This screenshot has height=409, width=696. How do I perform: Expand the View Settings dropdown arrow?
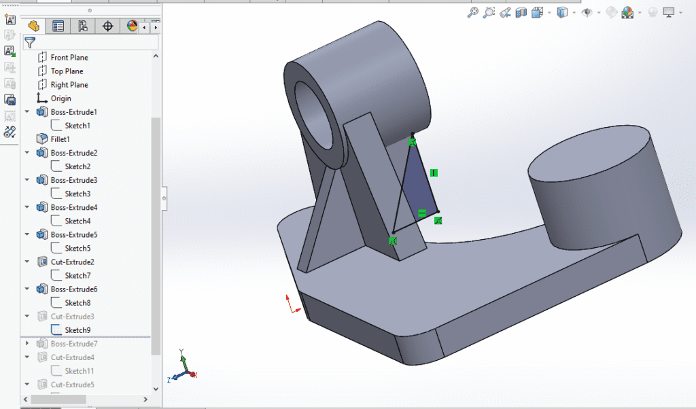681,13
